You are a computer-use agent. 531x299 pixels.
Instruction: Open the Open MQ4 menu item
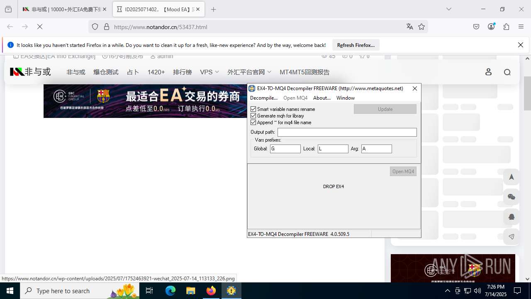(x=295, y=98)
